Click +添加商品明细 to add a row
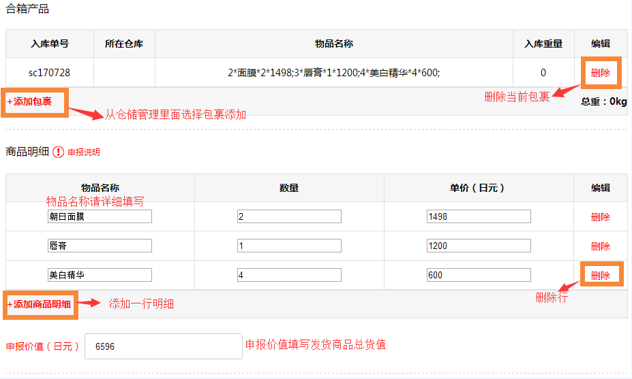The width and height of the screenshot is (632, 379). [39, 304]
